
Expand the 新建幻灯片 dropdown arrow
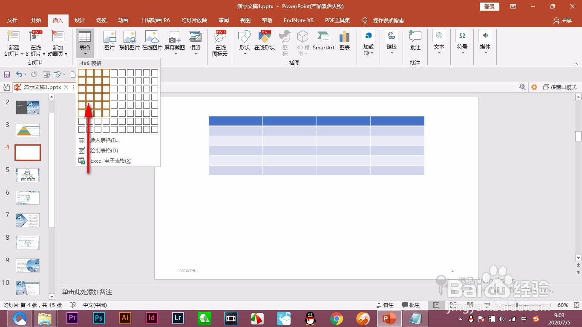point(22,54)
